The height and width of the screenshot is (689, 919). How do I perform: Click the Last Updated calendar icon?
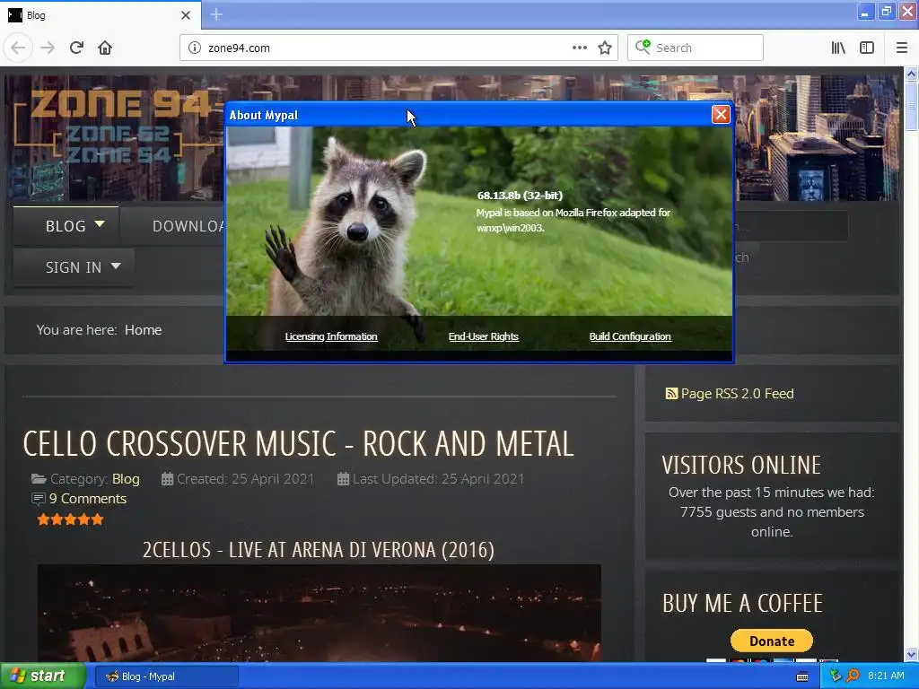[x=344, y=479]
